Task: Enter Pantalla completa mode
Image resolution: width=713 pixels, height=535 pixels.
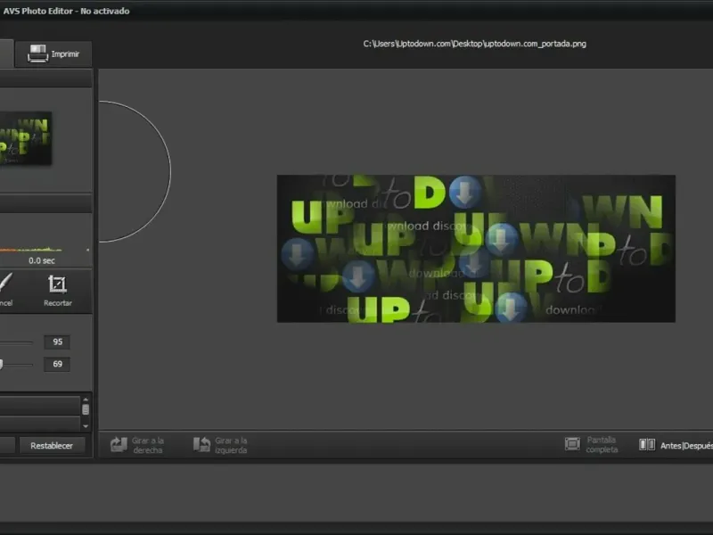Action: (591, 444)
